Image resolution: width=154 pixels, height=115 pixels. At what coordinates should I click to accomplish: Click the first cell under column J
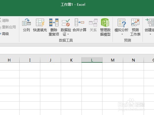pyautogui.click(x=50, y=66)
